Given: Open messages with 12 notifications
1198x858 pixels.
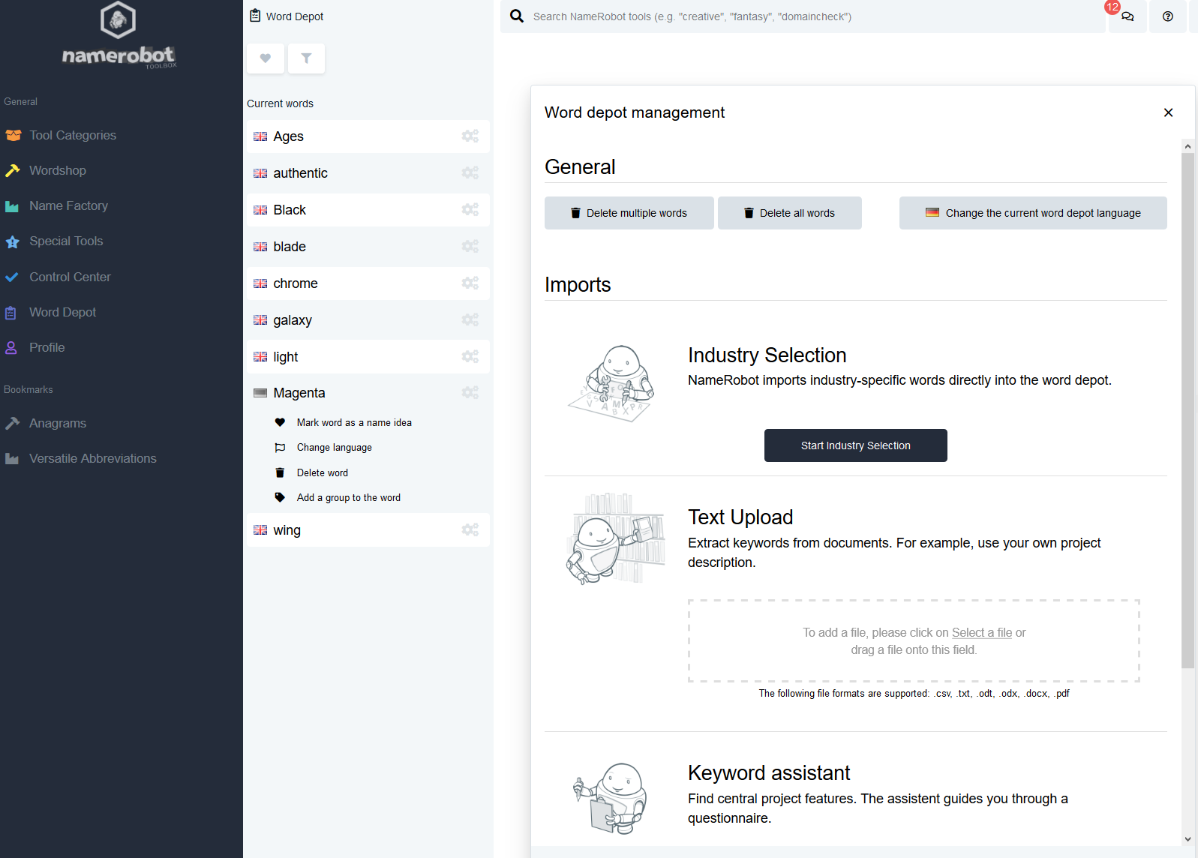Looking at the screenshot, I should coord(1127,16).
